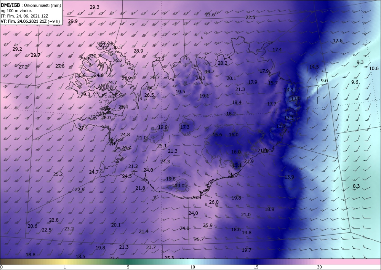Click the 24.5 map value
Image resolution: width=381 pixels, height=270 pixels.
pyautogui.click(x=127, y=176)
